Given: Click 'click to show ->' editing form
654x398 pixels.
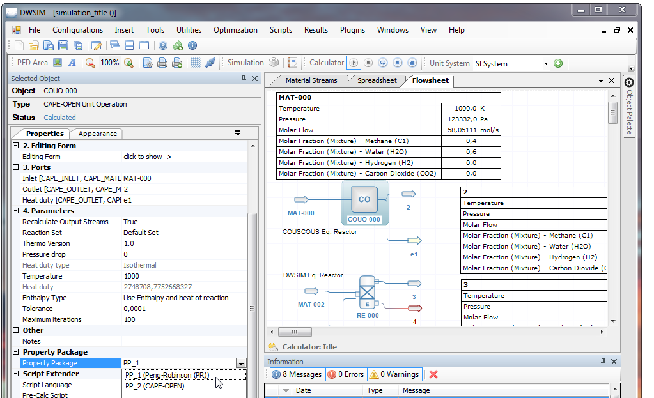Looking at the screenshot, I should tap(147, 157).
